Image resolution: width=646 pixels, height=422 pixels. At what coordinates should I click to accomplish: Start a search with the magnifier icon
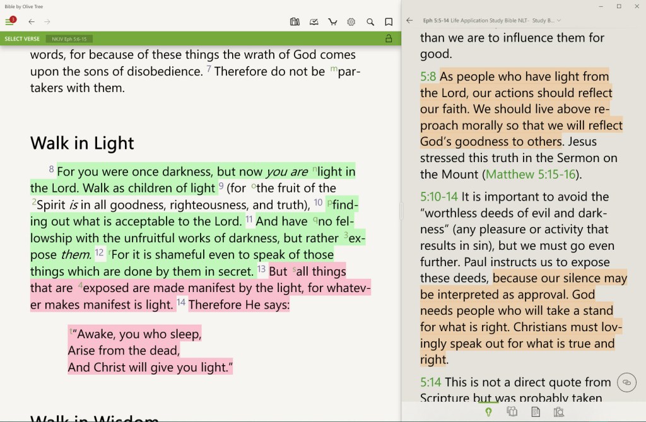tap(370, 21)
